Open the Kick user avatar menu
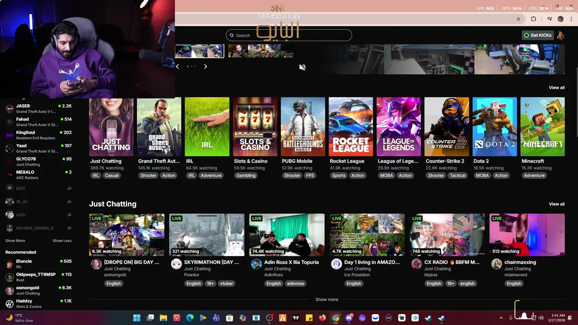Image resolution: width=578 pixels, height=325 pixels. pos(561,35)
